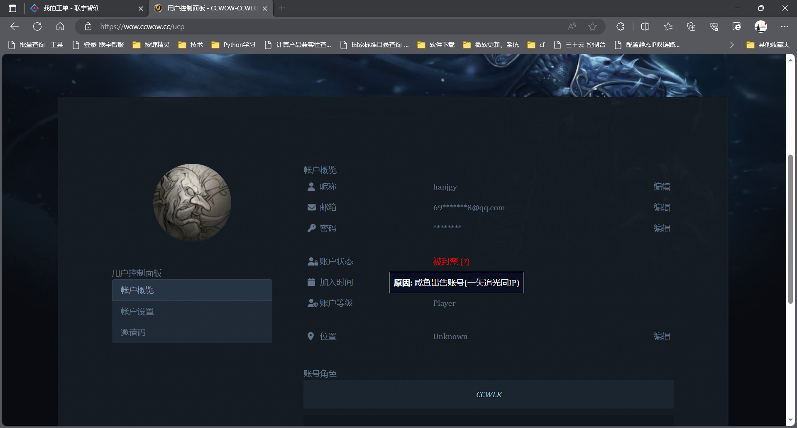The image size is (797, 428).
Task: Click 编辑 next to the email address
Action: (x=662, y=207)
